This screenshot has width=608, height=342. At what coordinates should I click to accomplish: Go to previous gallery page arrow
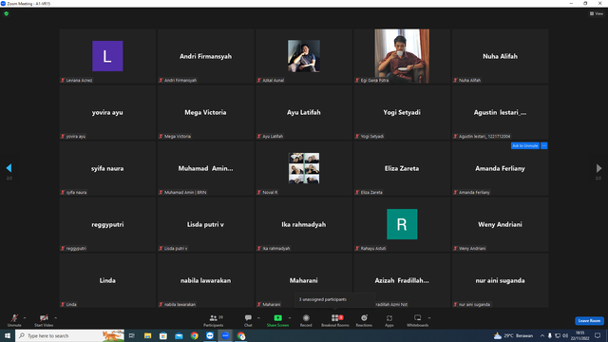[9, 168]
